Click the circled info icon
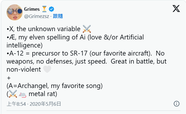 [x=176, y=104]
